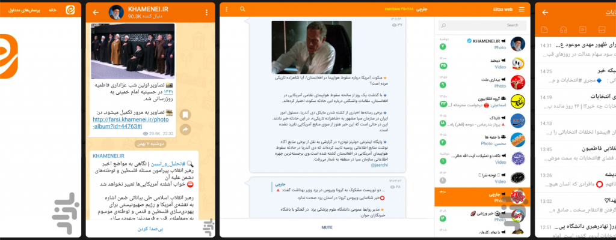Open the group mourning photo in KHAMENEI.IR channel

(x=133, y=51)
